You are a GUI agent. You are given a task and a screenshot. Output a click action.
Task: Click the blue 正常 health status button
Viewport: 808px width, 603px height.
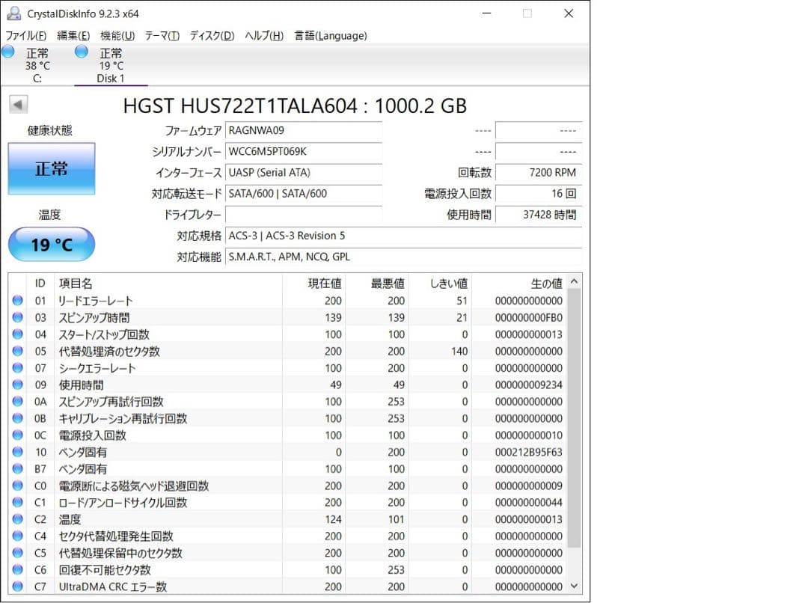[x=52, y=168]
